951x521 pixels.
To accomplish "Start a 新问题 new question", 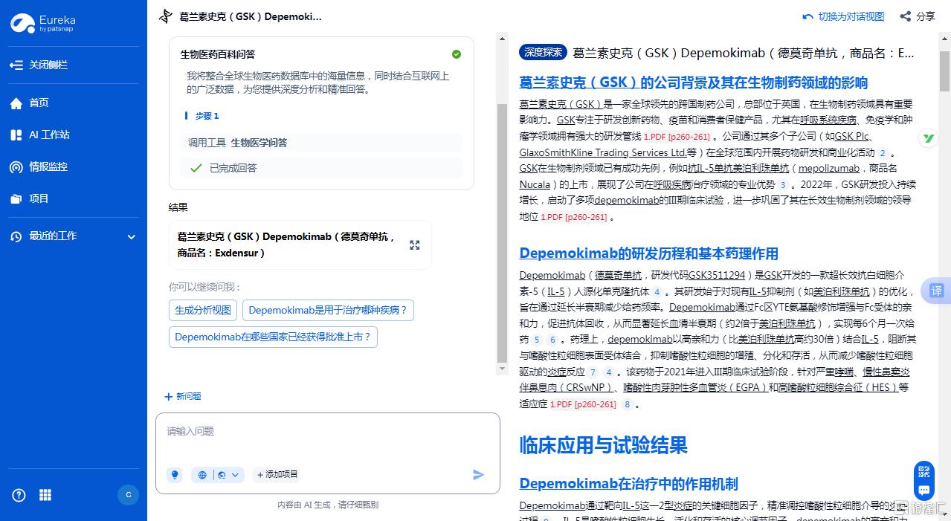I will 183,396.
